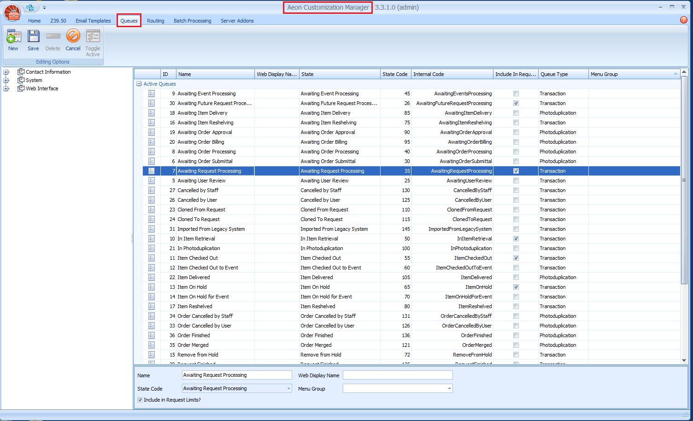The width and height of the screenshot is (693, 421).
Task: Switch to the Routing tab
Action: 155,20
